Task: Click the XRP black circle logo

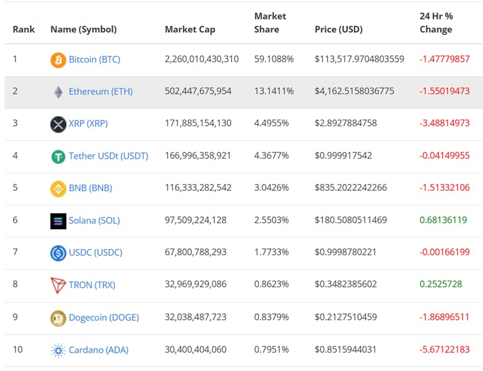Action: 58,124
